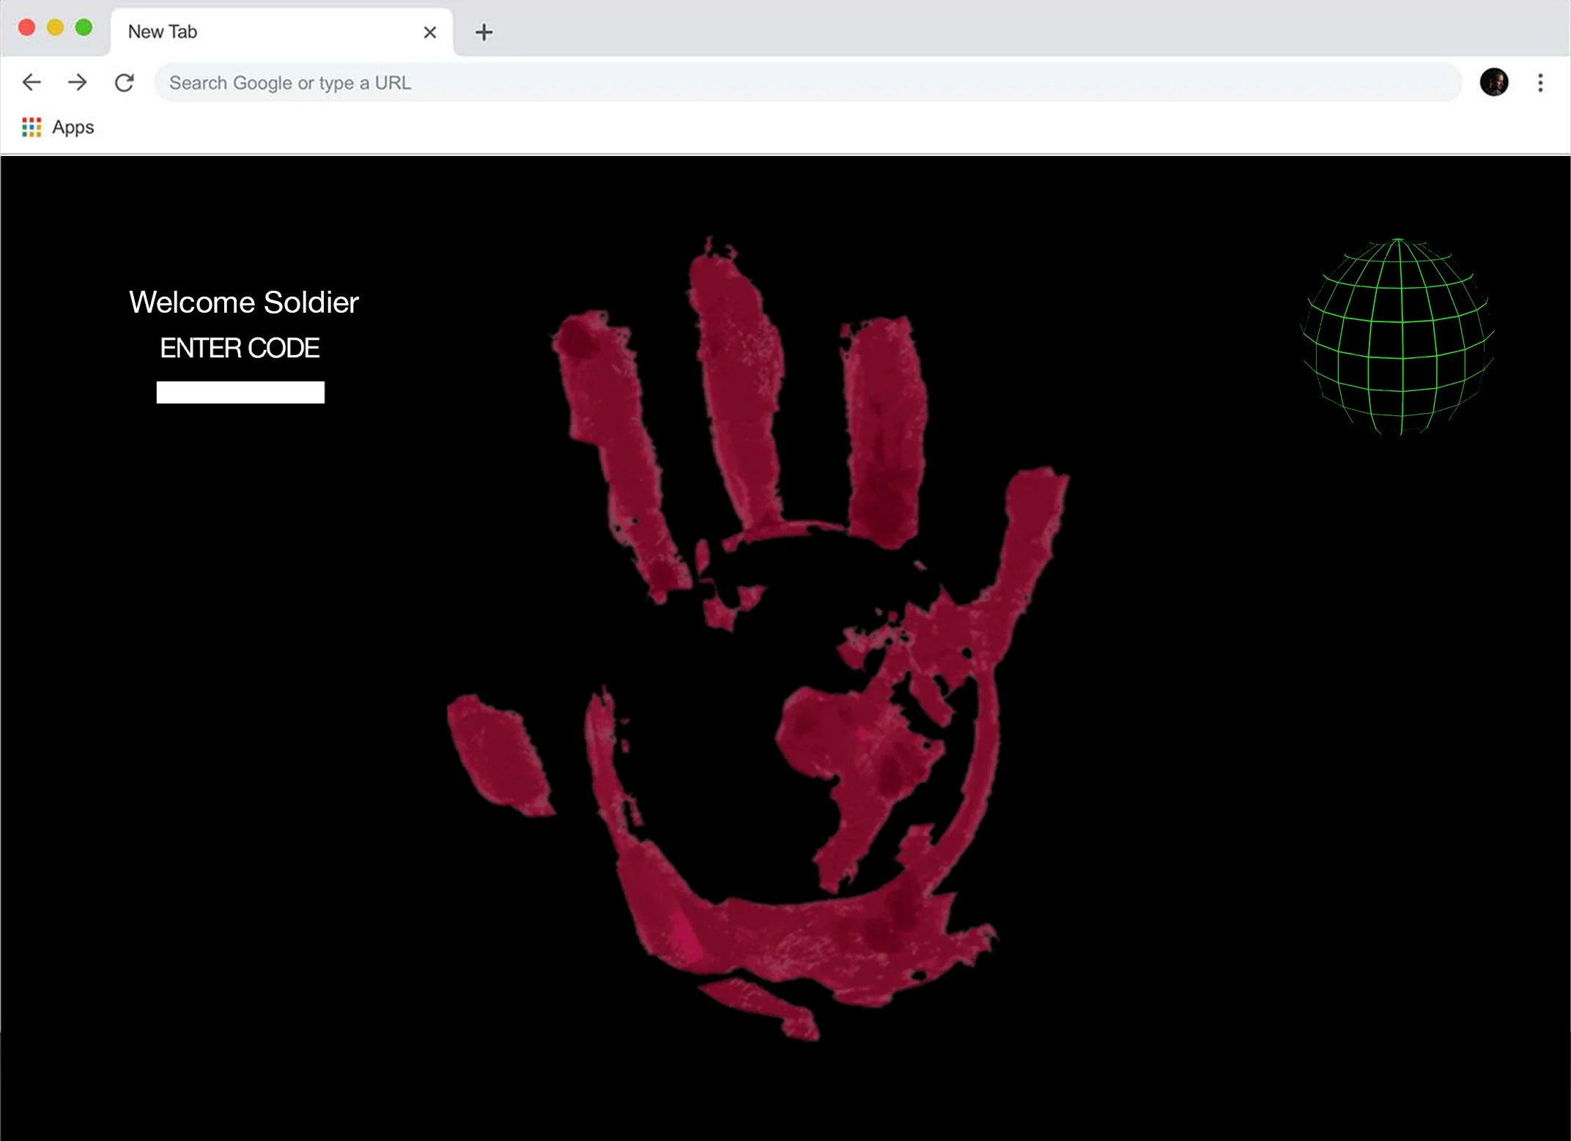
Task: Click the green wireframe globe
Action: (x=1398, y=337)
